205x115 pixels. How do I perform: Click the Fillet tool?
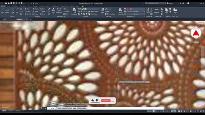(x=43, y=11)
